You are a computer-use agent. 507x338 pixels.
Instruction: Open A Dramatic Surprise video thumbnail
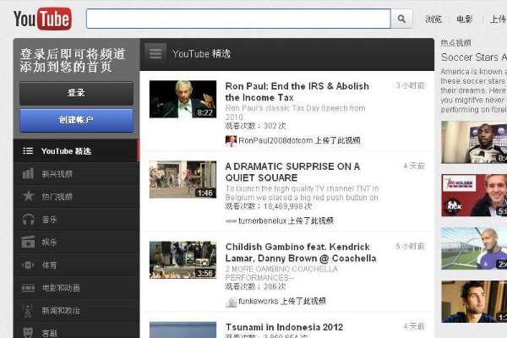(x=183, y=179)
